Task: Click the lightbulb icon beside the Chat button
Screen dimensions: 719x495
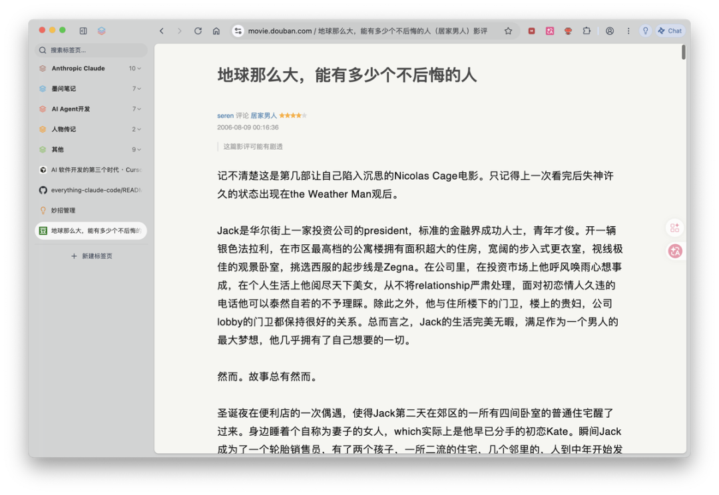Action: coord(646,31)
